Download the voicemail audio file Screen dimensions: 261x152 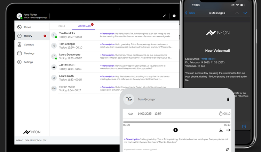pos(221,130)
